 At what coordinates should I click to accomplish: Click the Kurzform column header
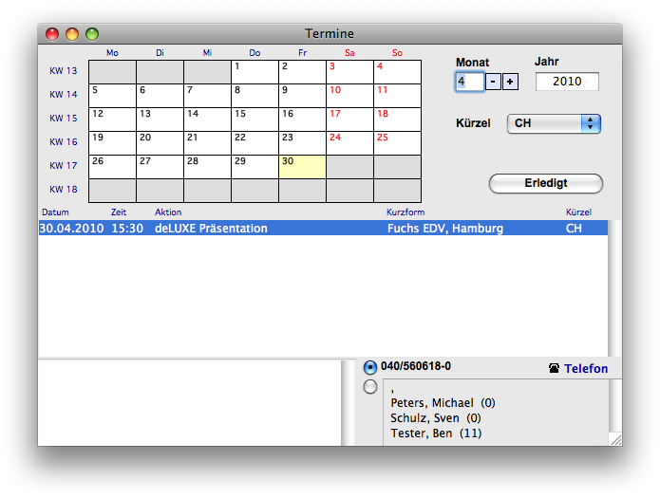pos(405,212)
